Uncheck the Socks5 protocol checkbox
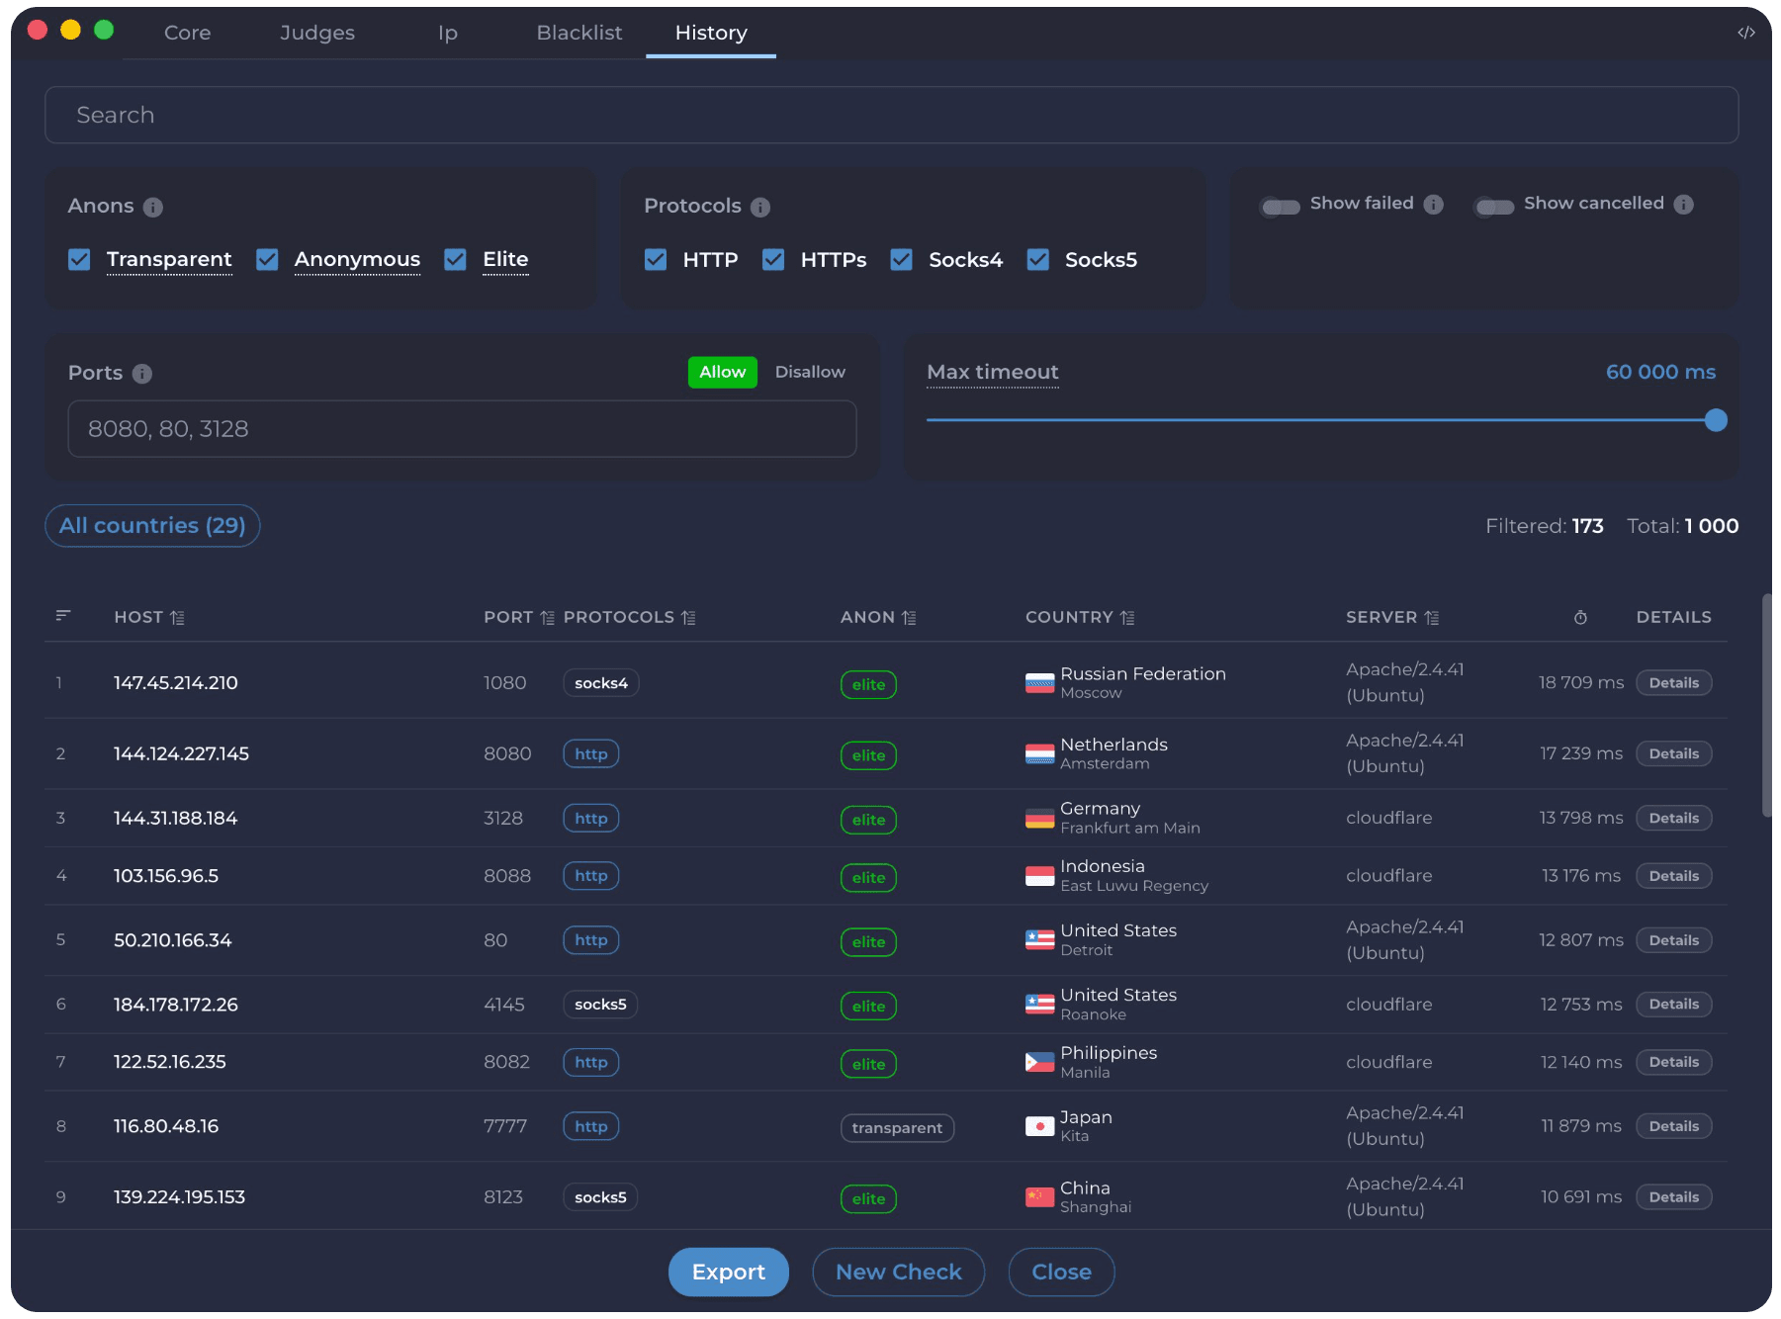 pos(1038,259)
